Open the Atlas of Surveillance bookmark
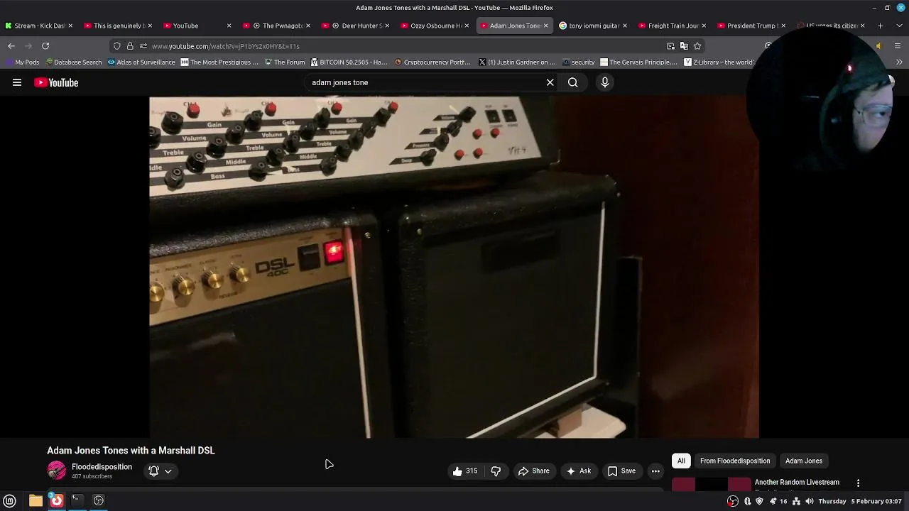Viewport: 909px width, 511px height. click(141, 62)
